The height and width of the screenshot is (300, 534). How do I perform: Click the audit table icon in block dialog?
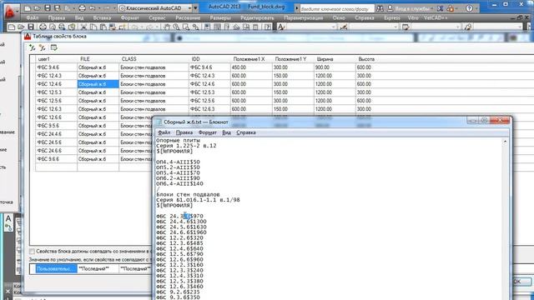coord(53,47)
